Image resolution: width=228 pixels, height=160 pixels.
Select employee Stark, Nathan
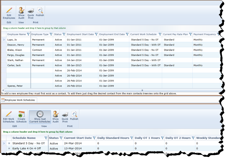click(x=15, y=60)
